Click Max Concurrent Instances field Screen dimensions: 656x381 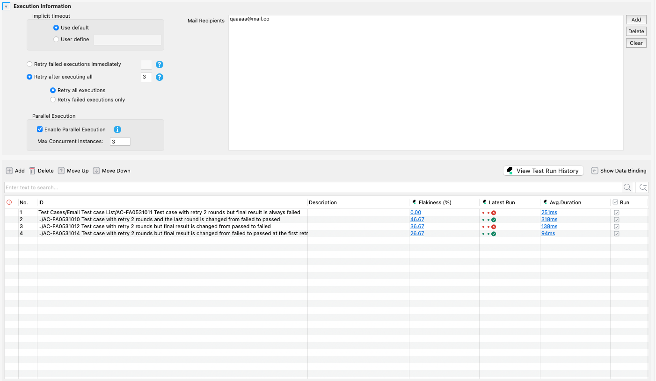[120, 141]
